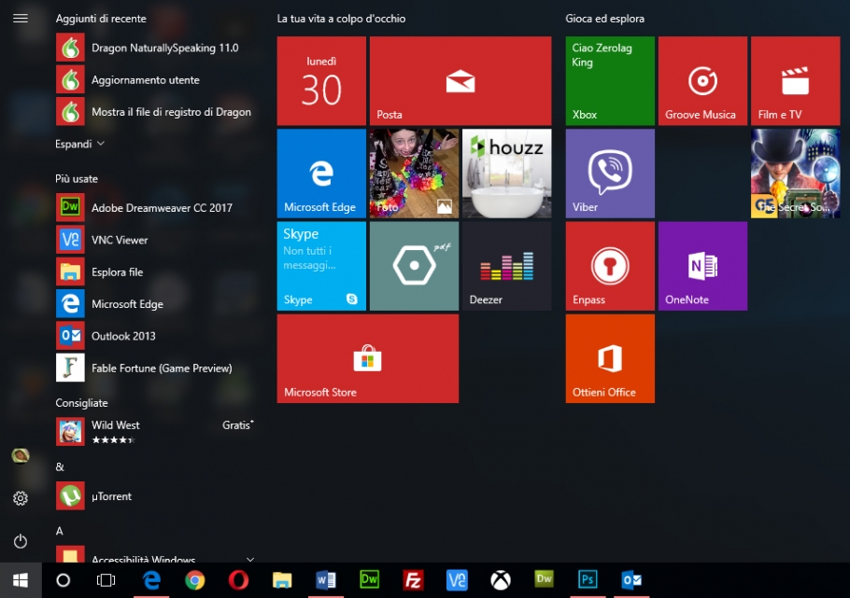
Task: Select Dragon NaturallySpeaking 11.0 entry
Action: coord(164,48)
